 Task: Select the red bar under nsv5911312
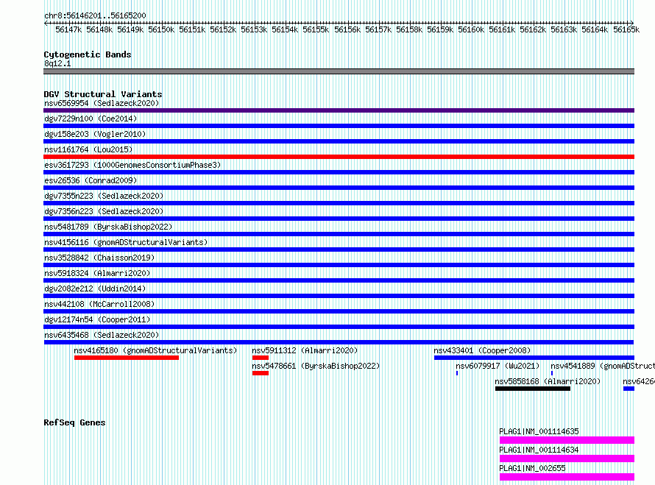point(261,358)
